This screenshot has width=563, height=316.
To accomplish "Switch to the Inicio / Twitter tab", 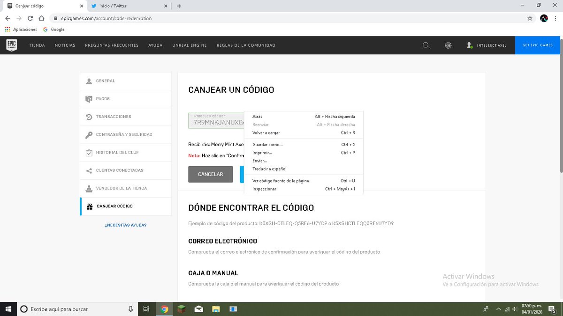I will tap(128, 6).
